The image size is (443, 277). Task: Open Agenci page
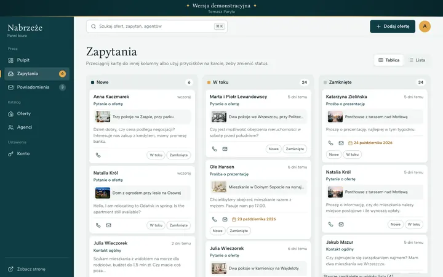(x=37, y=127)
